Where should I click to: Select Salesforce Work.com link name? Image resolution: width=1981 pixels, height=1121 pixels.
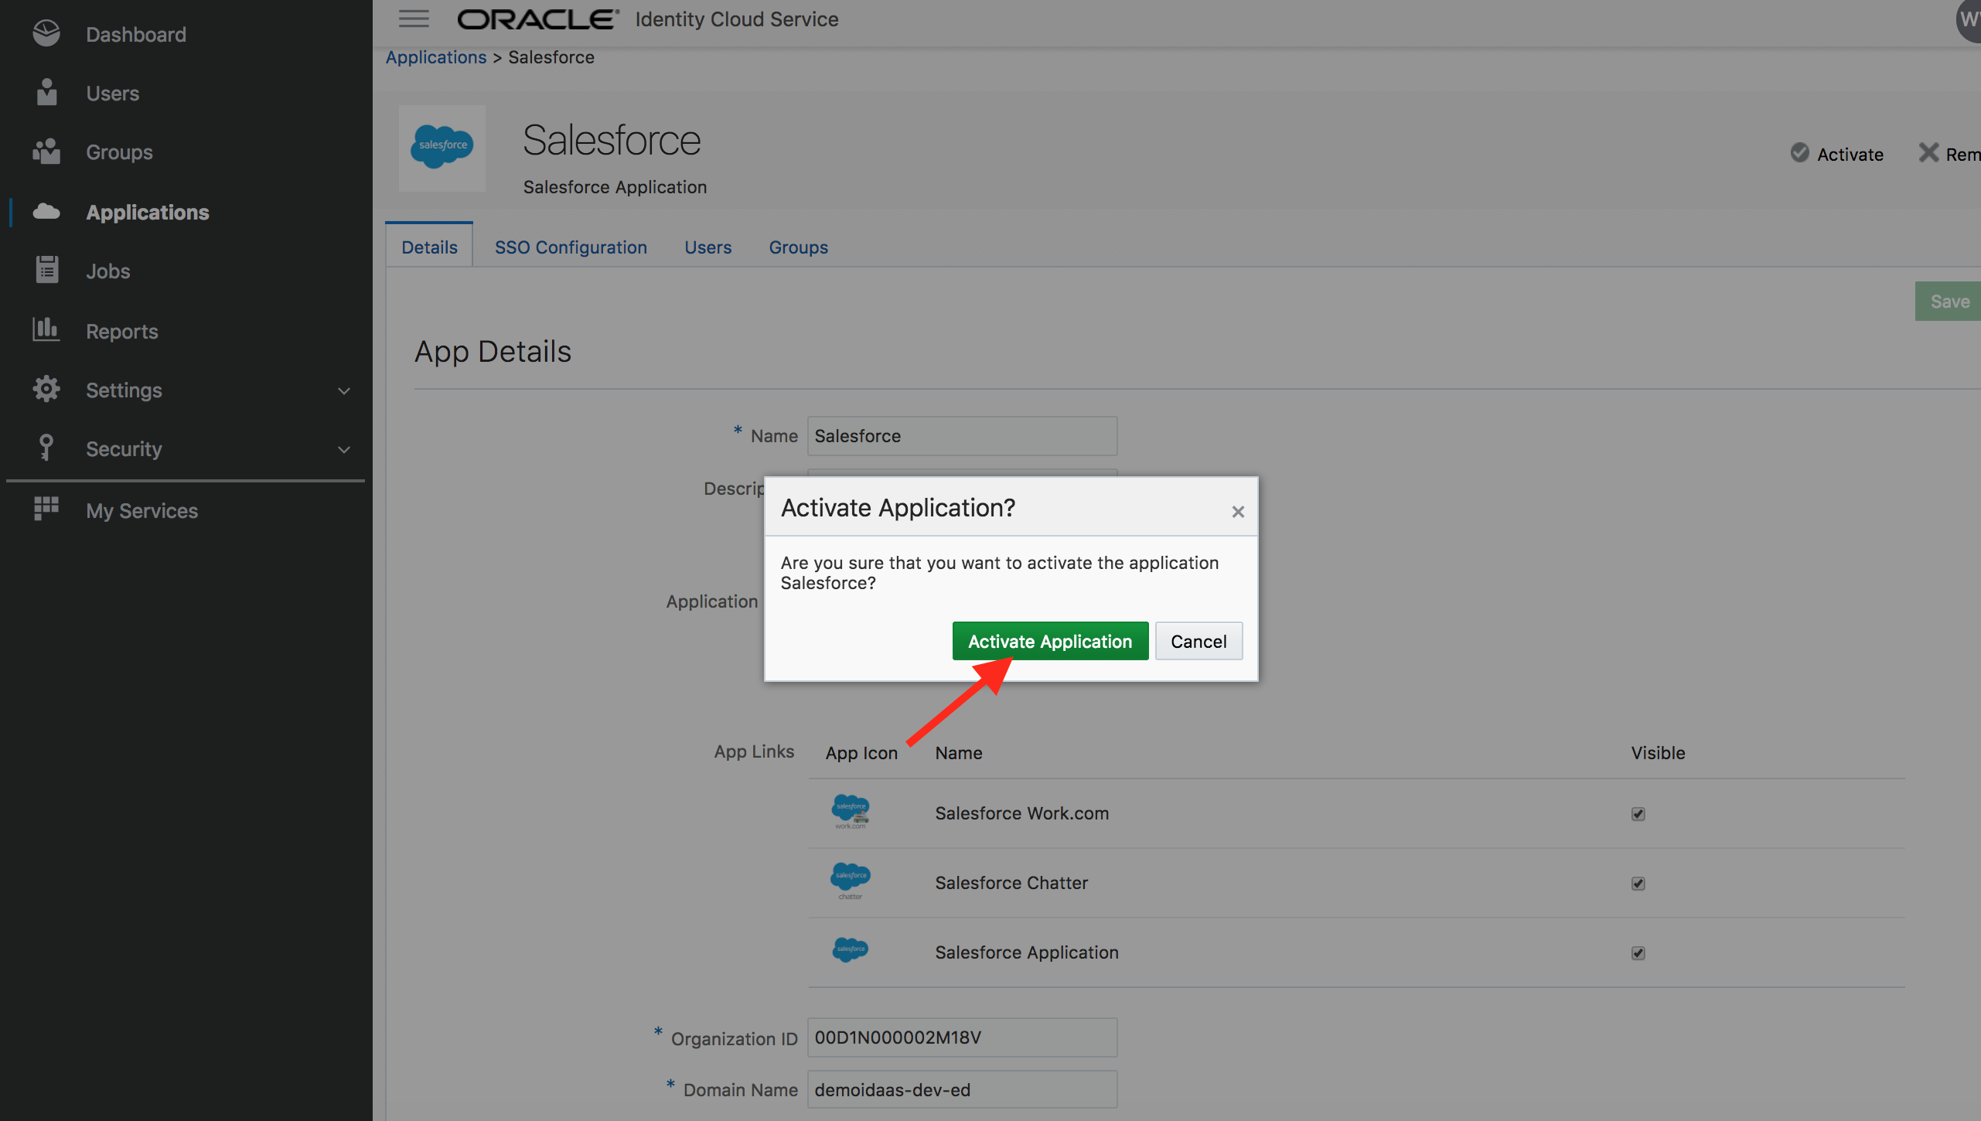(x=1021, y=813)
